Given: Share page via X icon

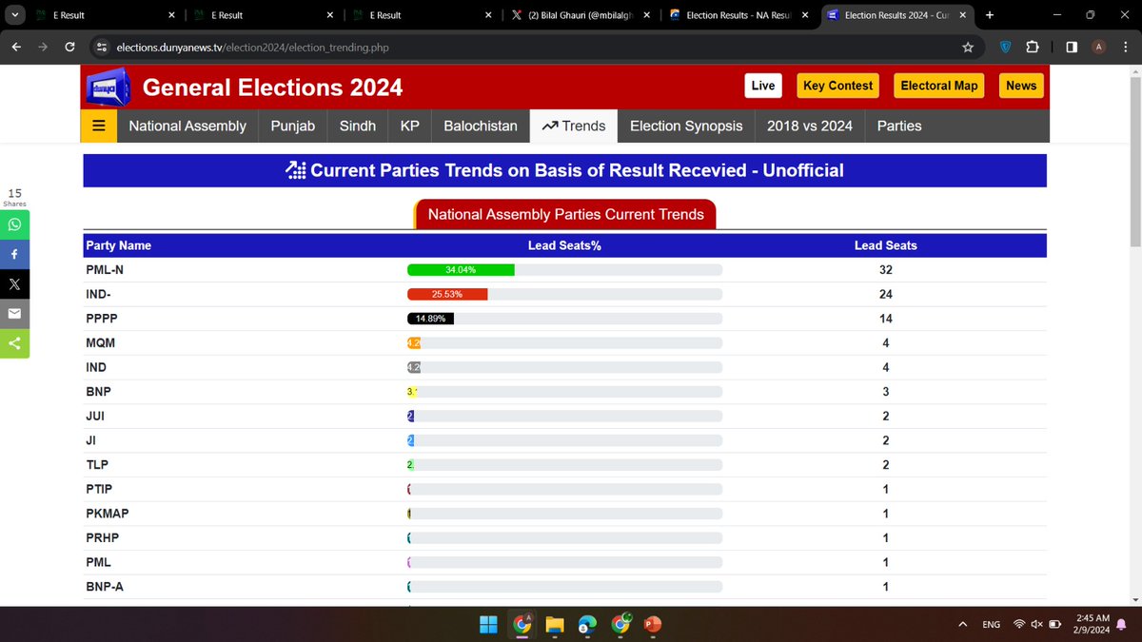Looking at the screenshot, I should point(14,284).
